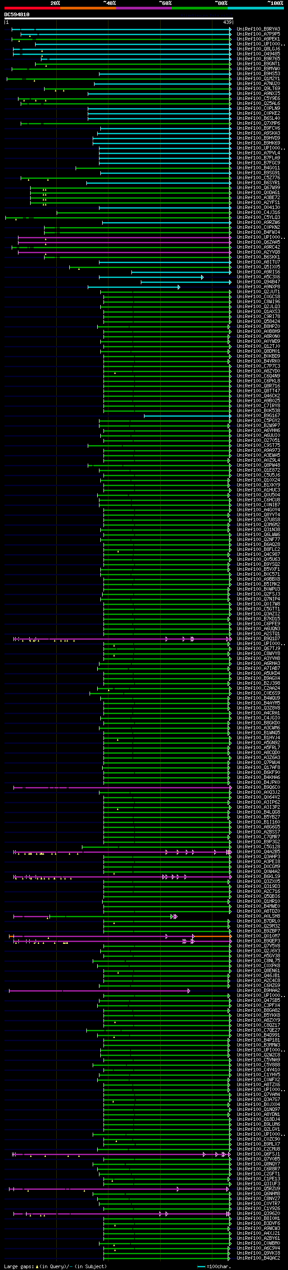Select hit label UniRef100_B9HAA2
Image resolution: width=288 pixels, height=1270 pixels.
pyautogui.click(x=258, y=991)
